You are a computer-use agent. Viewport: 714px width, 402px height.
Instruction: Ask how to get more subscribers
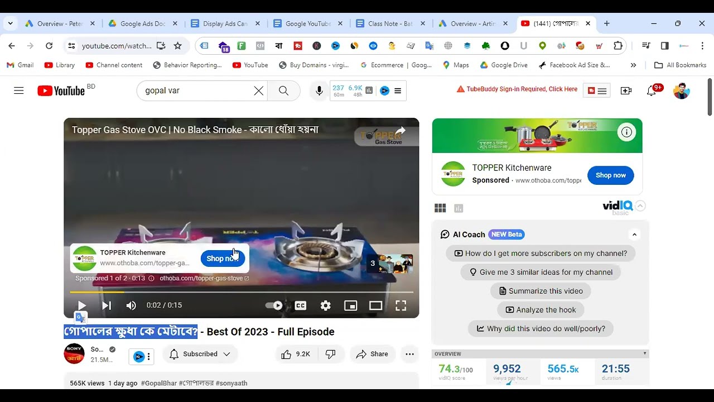(x=541, y=253)
